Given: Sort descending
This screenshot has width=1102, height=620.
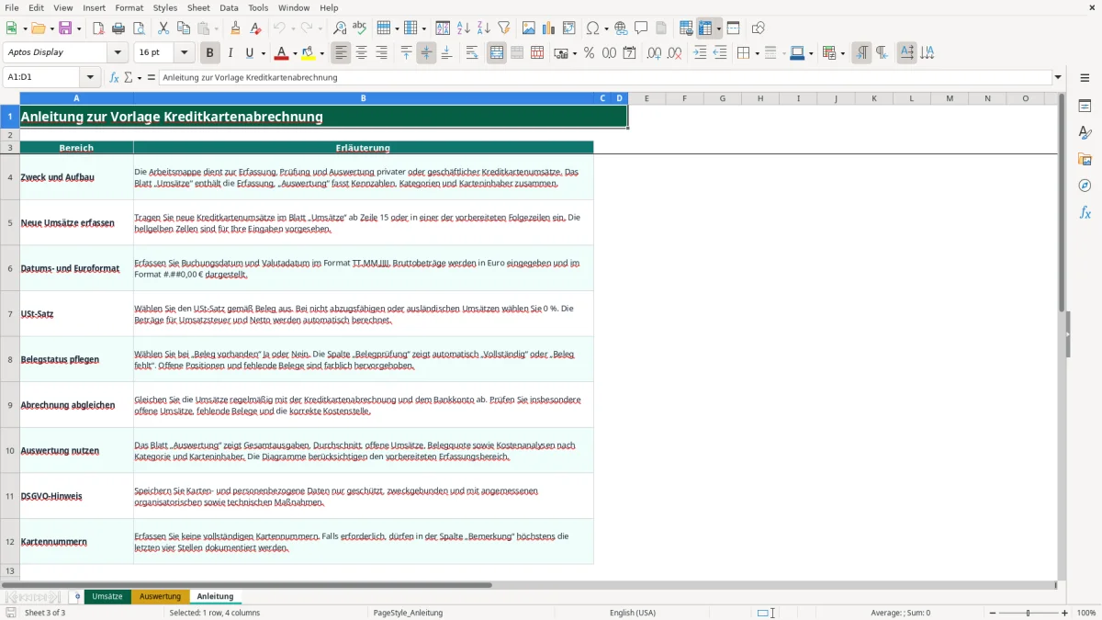Looking at the screenshot, I should pos(484,28).
